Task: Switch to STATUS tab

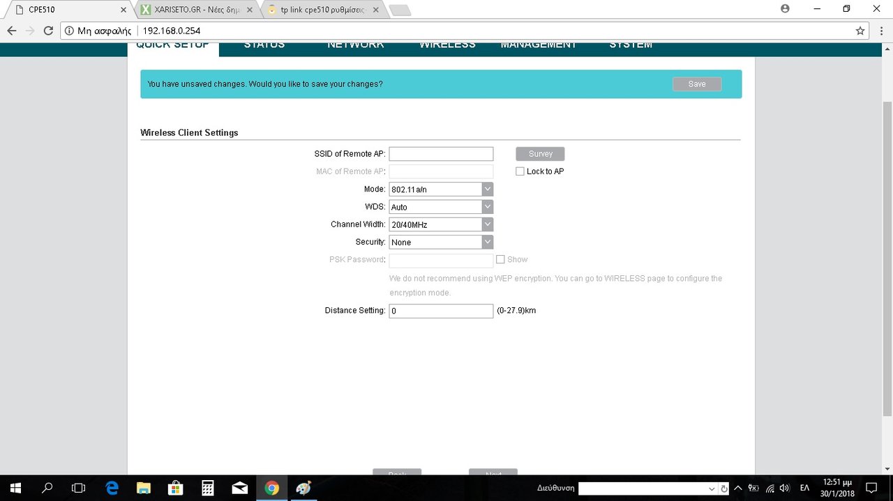Action: pyautogui.click(x=264, y=45)
